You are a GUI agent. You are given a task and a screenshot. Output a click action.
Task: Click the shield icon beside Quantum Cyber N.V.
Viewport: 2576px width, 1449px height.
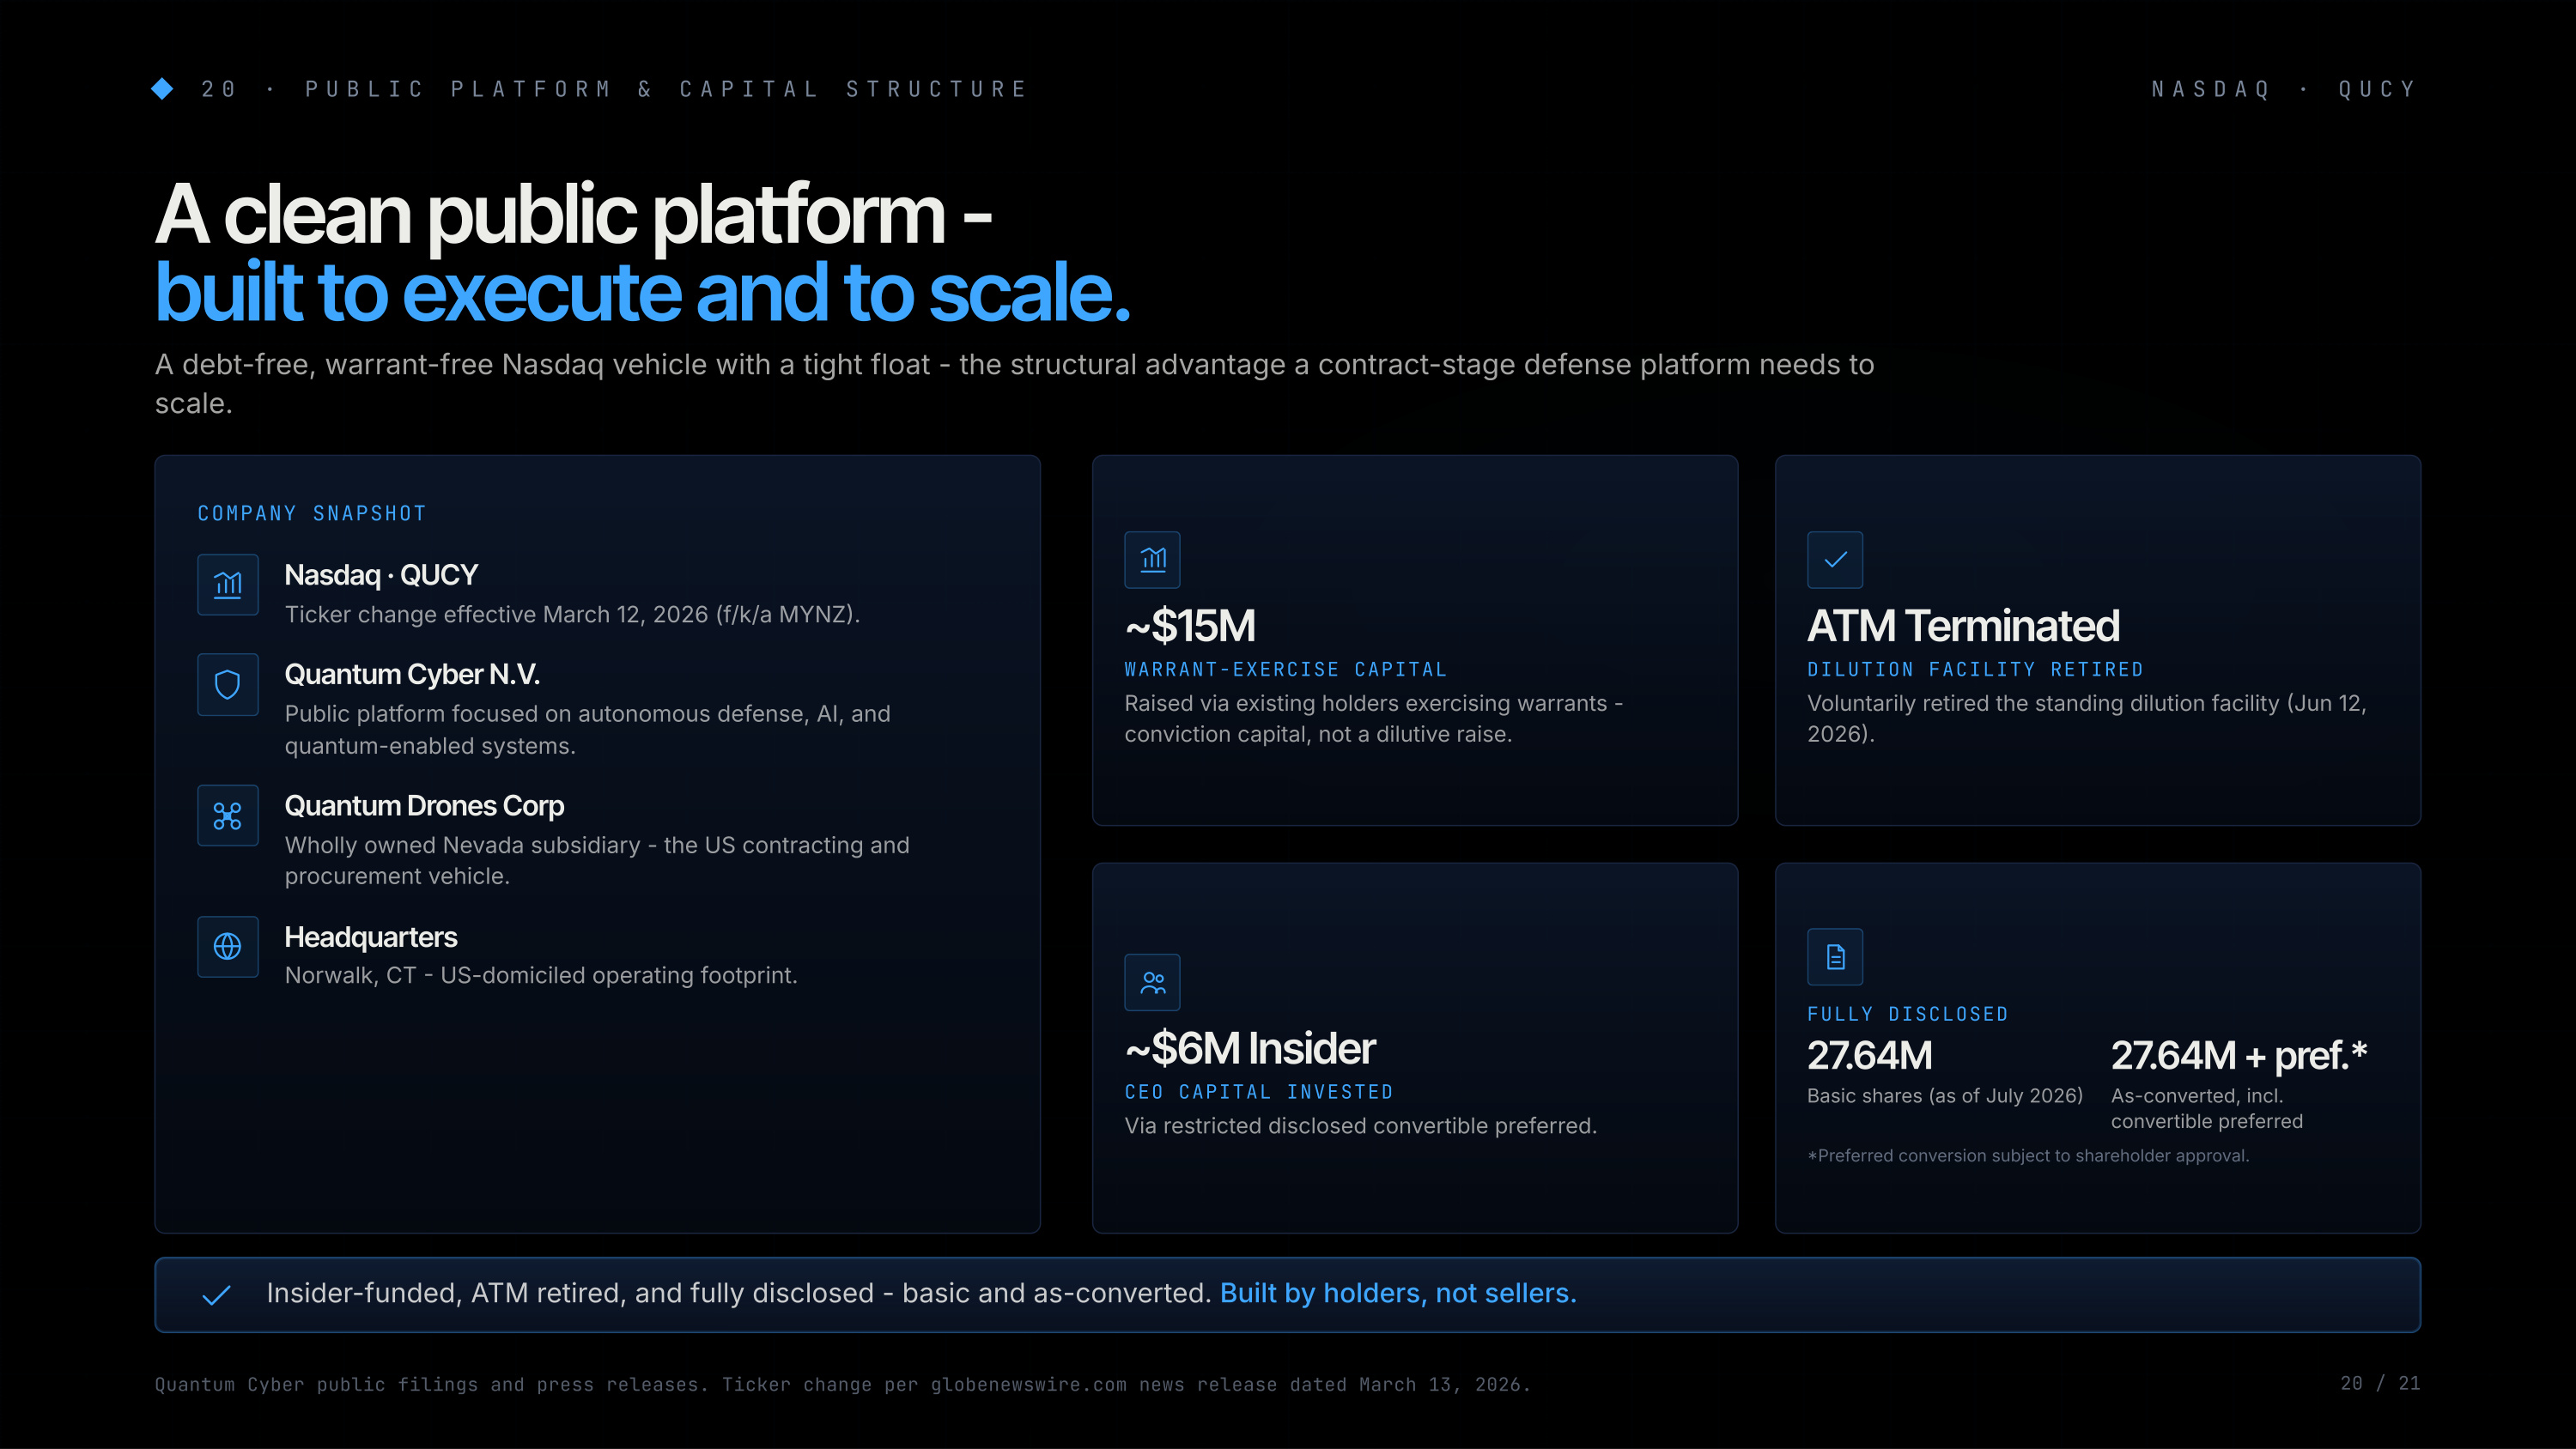pos(228,685)
